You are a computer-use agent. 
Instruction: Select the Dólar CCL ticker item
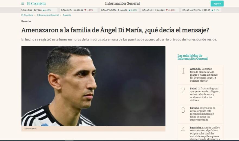pos(78,10)
